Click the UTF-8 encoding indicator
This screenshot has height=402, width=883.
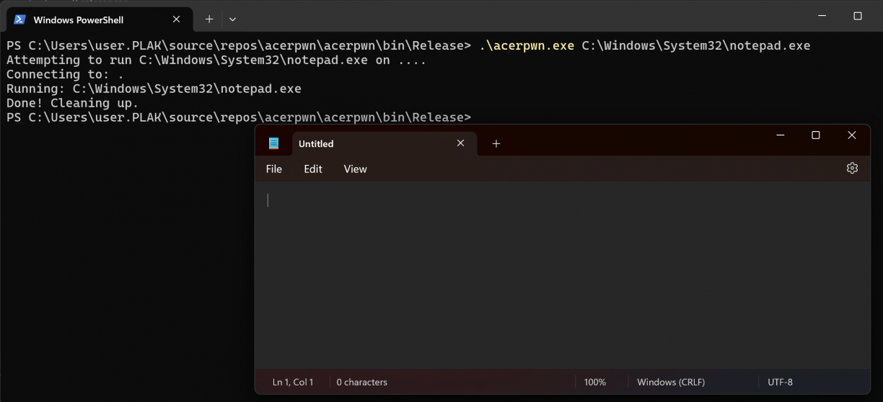pos(780,382)
